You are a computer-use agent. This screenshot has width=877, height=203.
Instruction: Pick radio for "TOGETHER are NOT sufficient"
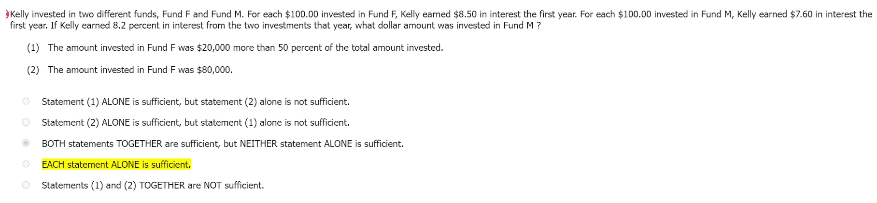(x=26, y=185)
